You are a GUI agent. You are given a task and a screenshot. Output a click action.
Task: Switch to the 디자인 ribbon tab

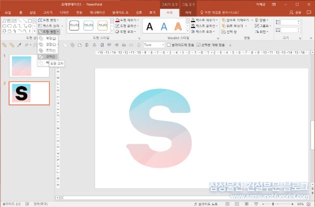pyautogui.click(x=64, y=12)
